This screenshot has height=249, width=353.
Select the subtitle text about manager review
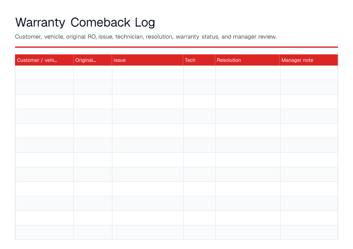point(146,37)
